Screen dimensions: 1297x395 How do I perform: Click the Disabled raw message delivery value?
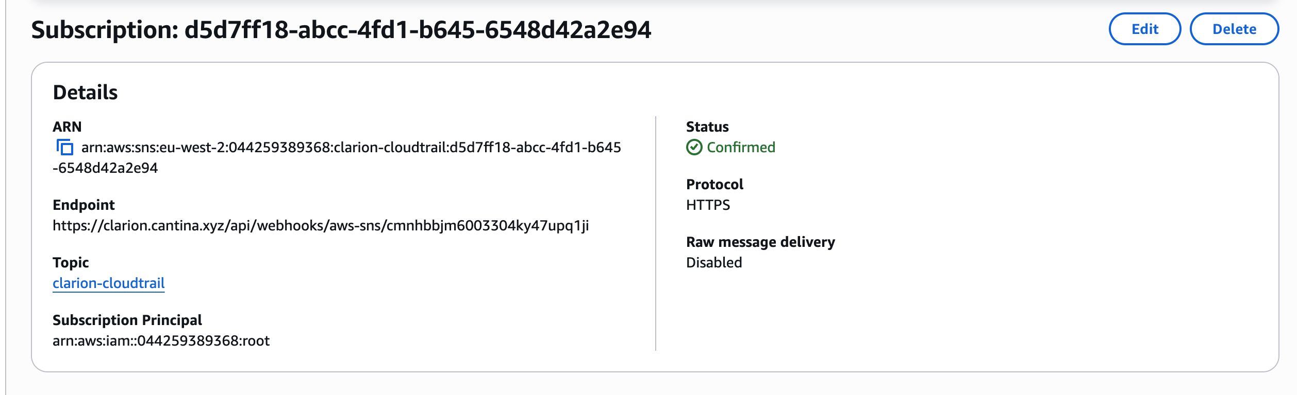[714, 262]
